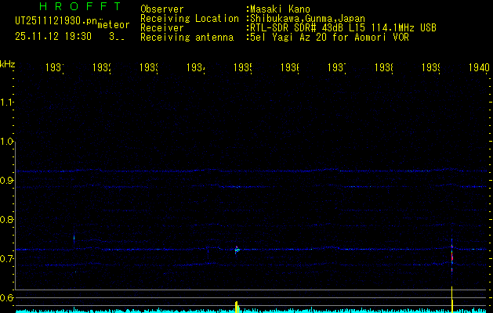This screenshot has height=313, width=493.
Task: Click the 25.11.12 19:30 date stamp
Action: [53, 36]
